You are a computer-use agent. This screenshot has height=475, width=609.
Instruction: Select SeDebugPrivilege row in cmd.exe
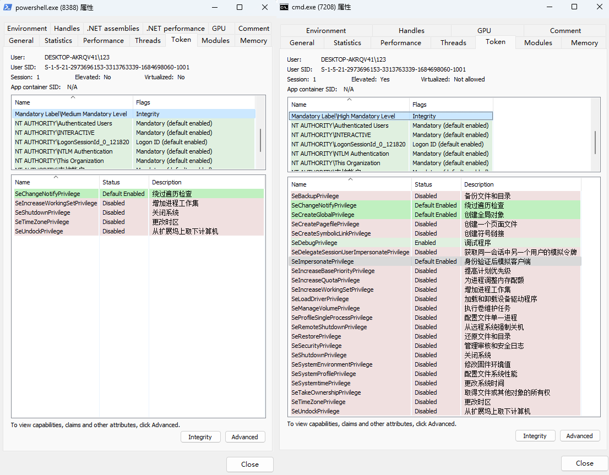[x=436, y=243]
